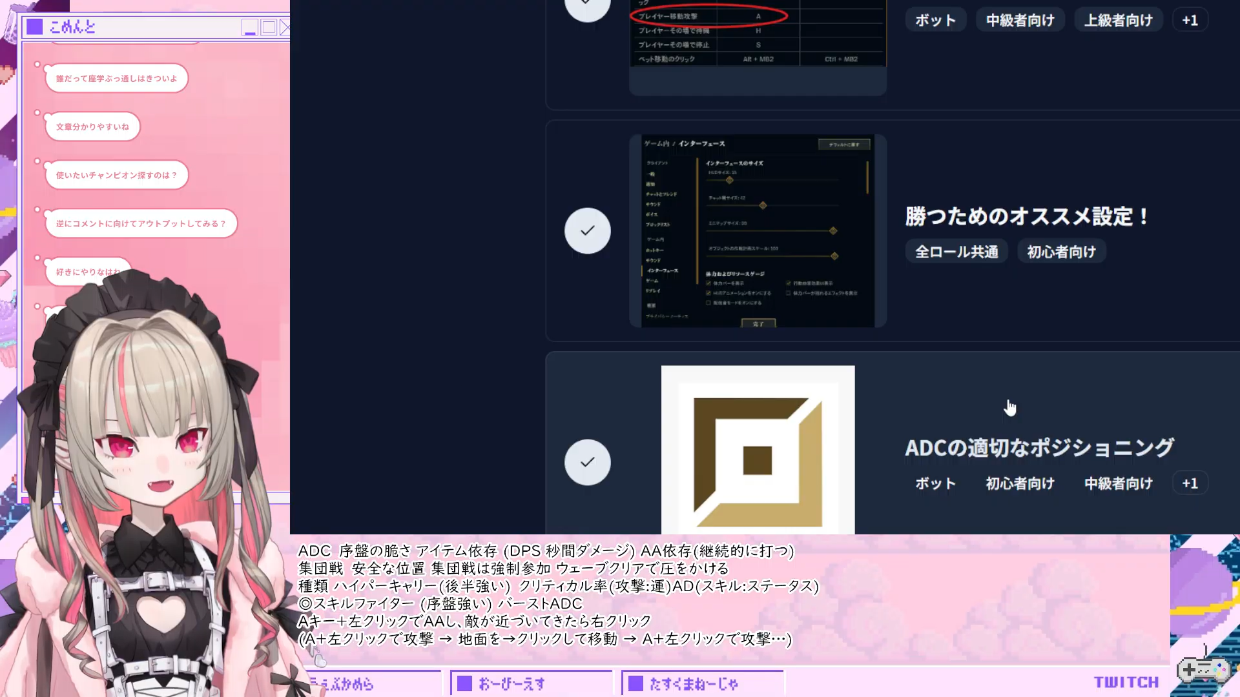The height and width of the screenshot is (697, 1240).
Task: Expand +1 tags on top card
Action: 1190,20
